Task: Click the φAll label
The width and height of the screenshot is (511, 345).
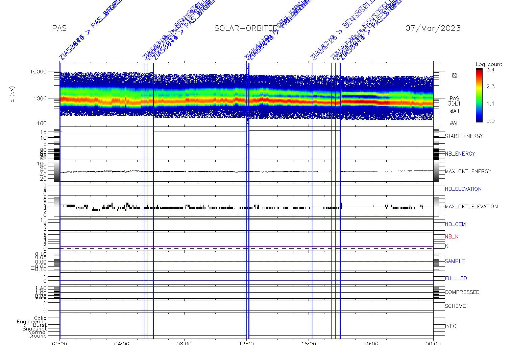Action: click(x=454, y=111)
